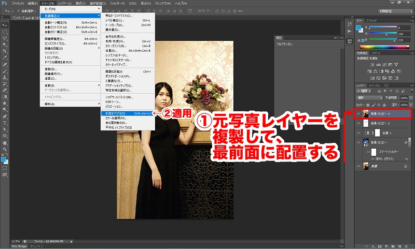
Task: Open the layer filter 種類 dropdown
Action: [364, 91]
